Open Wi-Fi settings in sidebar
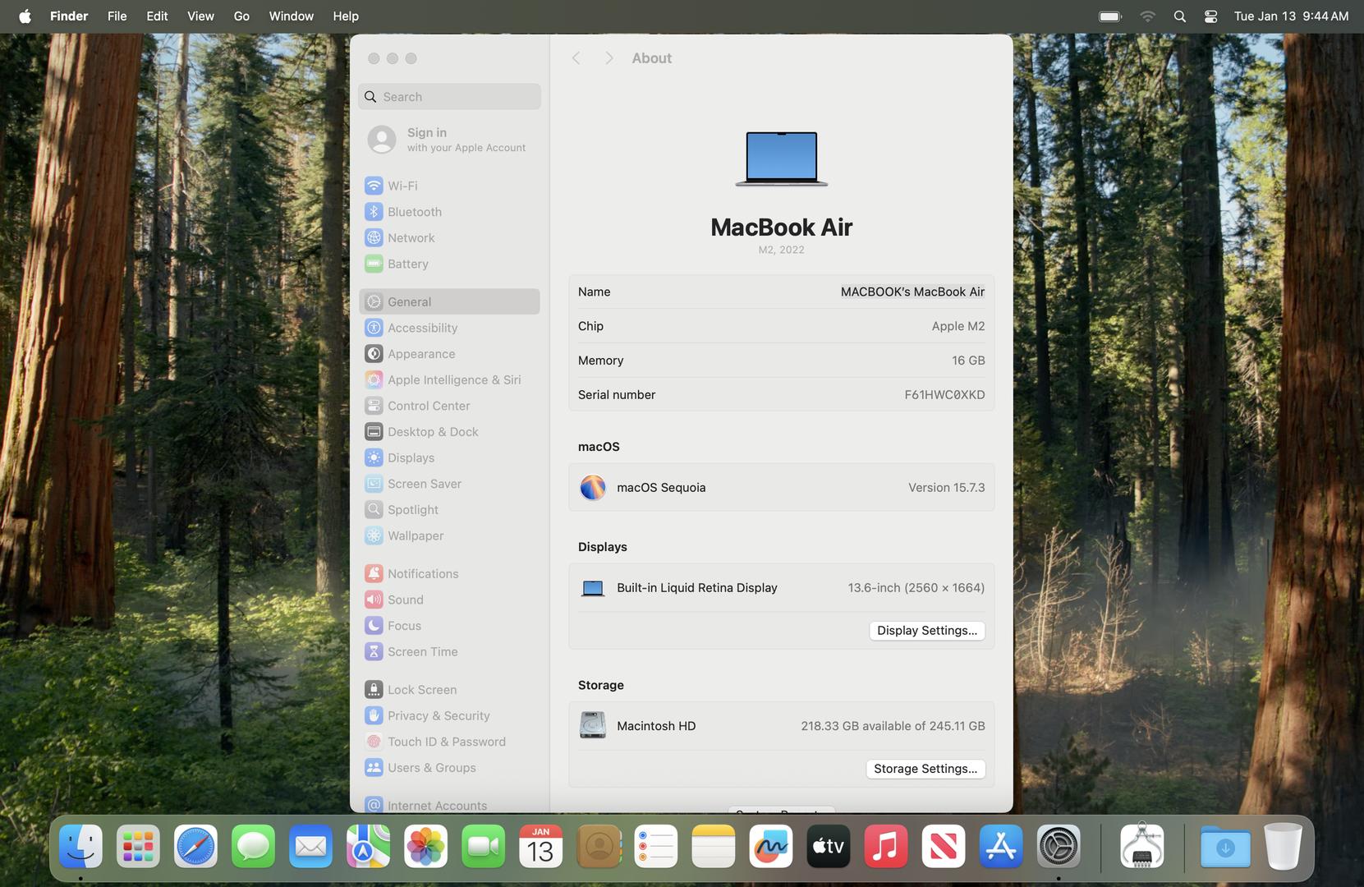The width and height of the screenshot is (1364, 887). point(402,186)
